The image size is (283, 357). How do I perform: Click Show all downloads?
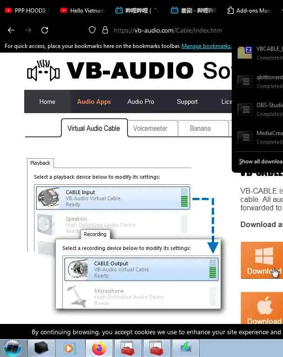(261, 162)
